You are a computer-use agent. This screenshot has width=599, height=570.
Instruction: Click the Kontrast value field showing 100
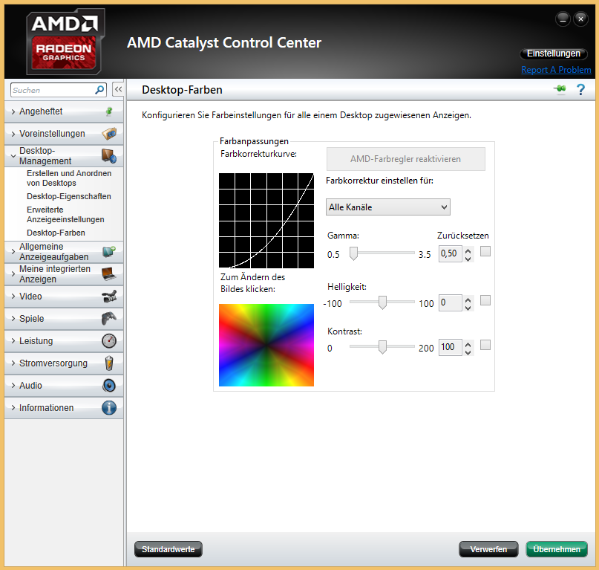451,347
